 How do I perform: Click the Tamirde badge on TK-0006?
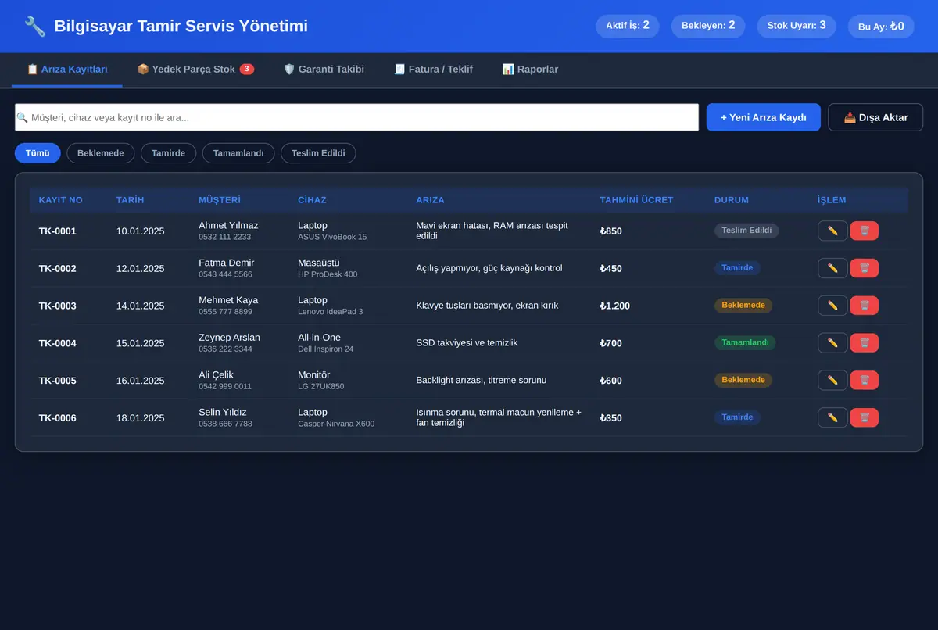[x=737, y=417]
